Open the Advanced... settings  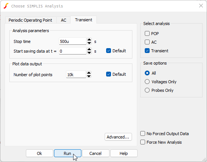coord(118,137)
